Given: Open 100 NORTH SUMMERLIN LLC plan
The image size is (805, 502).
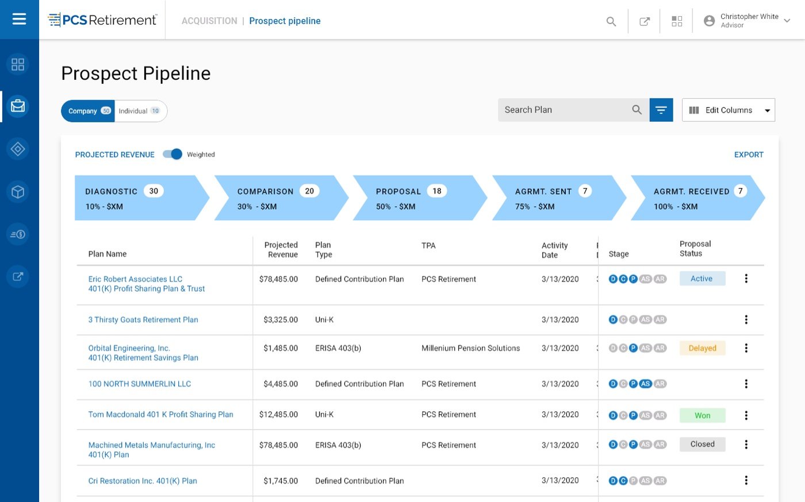Looking at the screenshot, I should (x=140, y=384).
